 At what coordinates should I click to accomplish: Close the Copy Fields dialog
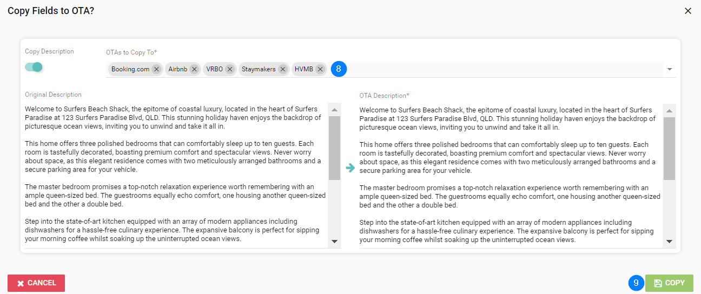tap(688, 11)
